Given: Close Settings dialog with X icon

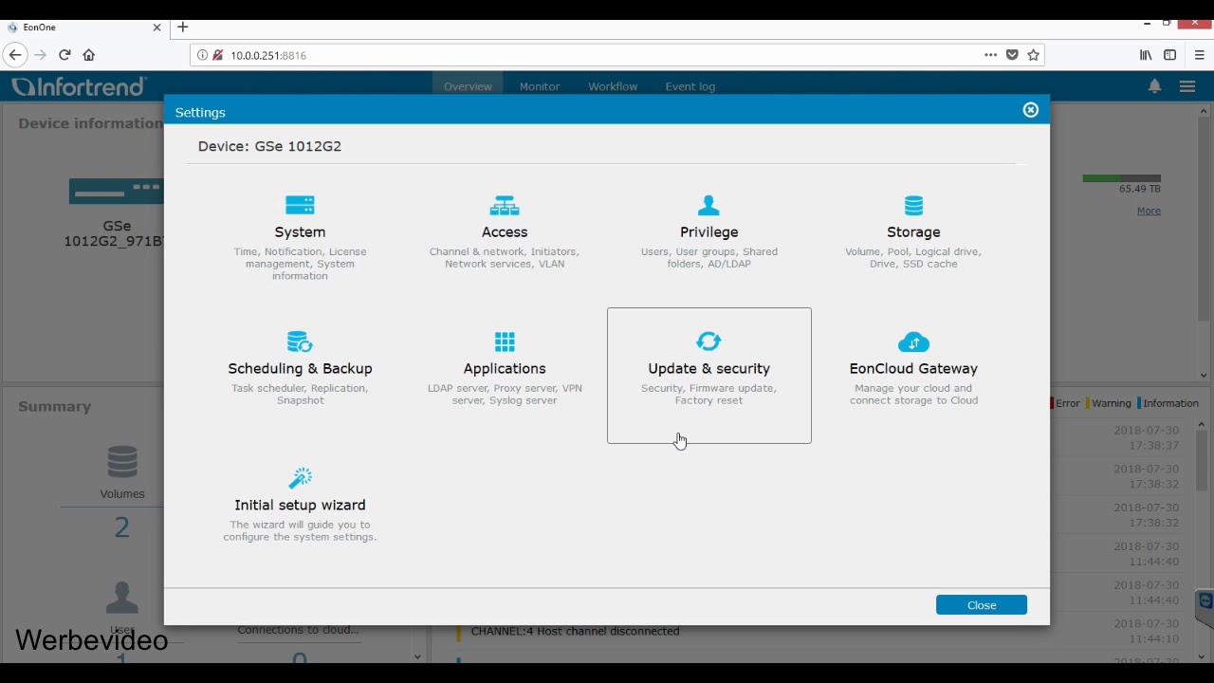Looking at the screenshot, I should 1031,110.
